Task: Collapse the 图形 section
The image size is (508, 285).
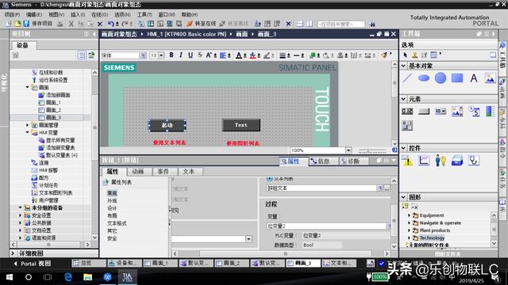Action: coord(404,197)
